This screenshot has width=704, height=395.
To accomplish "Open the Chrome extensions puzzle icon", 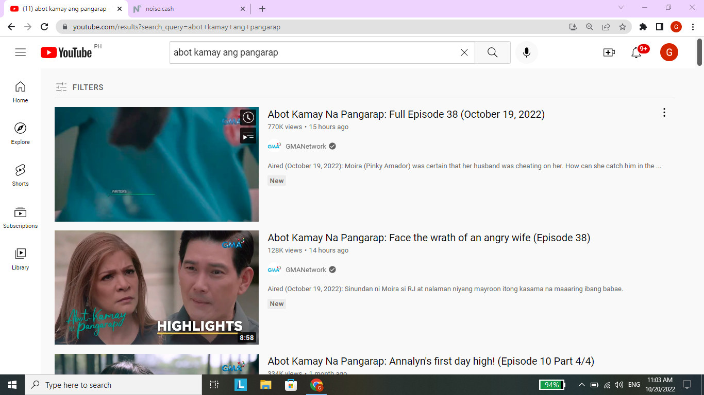I will pos(643,27).
